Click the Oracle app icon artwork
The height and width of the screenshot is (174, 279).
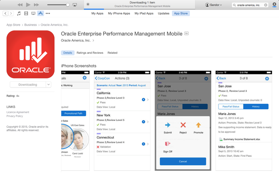pos(30,54)
